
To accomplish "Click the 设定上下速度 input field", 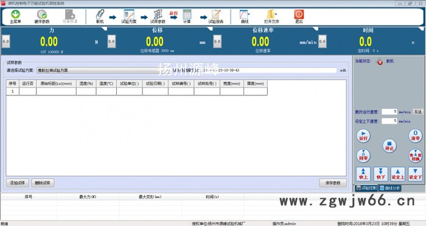I will coord(389,121).
